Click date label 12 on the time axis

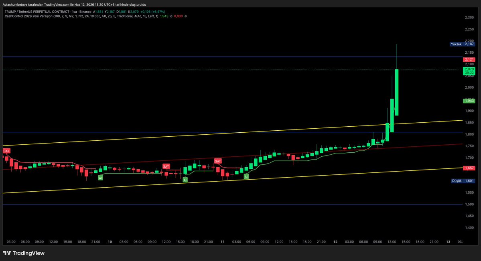[335, 242]
